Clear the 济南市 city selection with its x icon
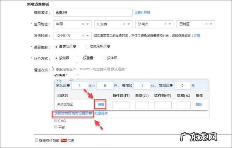The image size is (232, 148). coord(165,24)
